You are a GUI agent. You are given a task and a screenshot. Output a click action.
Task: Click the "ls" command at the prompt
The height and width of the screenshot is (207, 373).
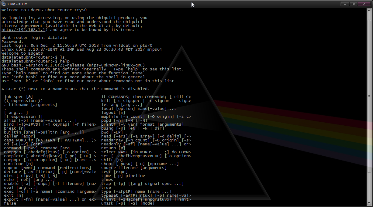coord(62,57)
